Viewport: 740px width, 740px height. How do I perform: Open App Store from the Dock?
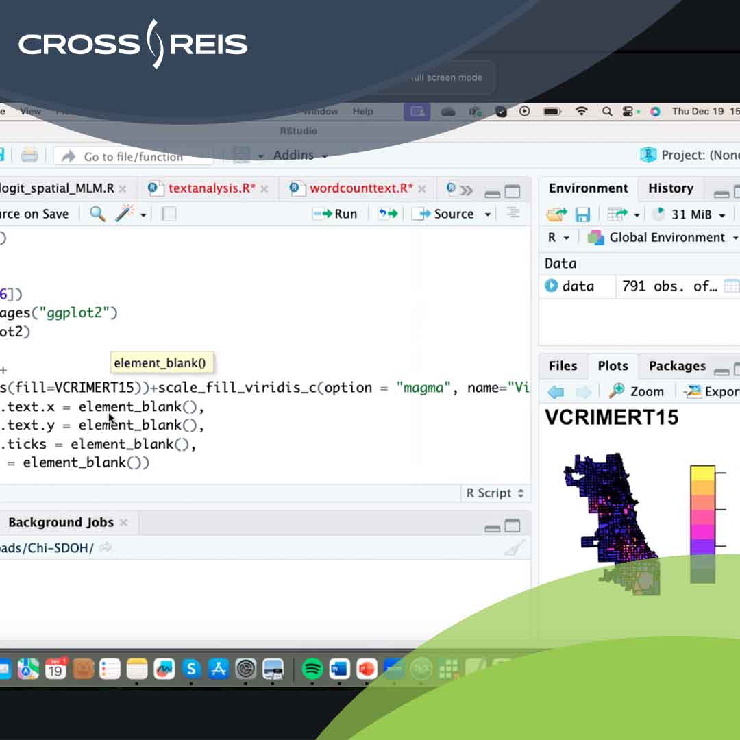219,669
